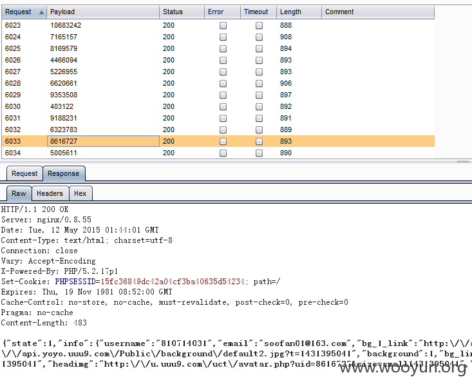Select payload 5226955 cell
472x386 pixels.
coord(103,72)
